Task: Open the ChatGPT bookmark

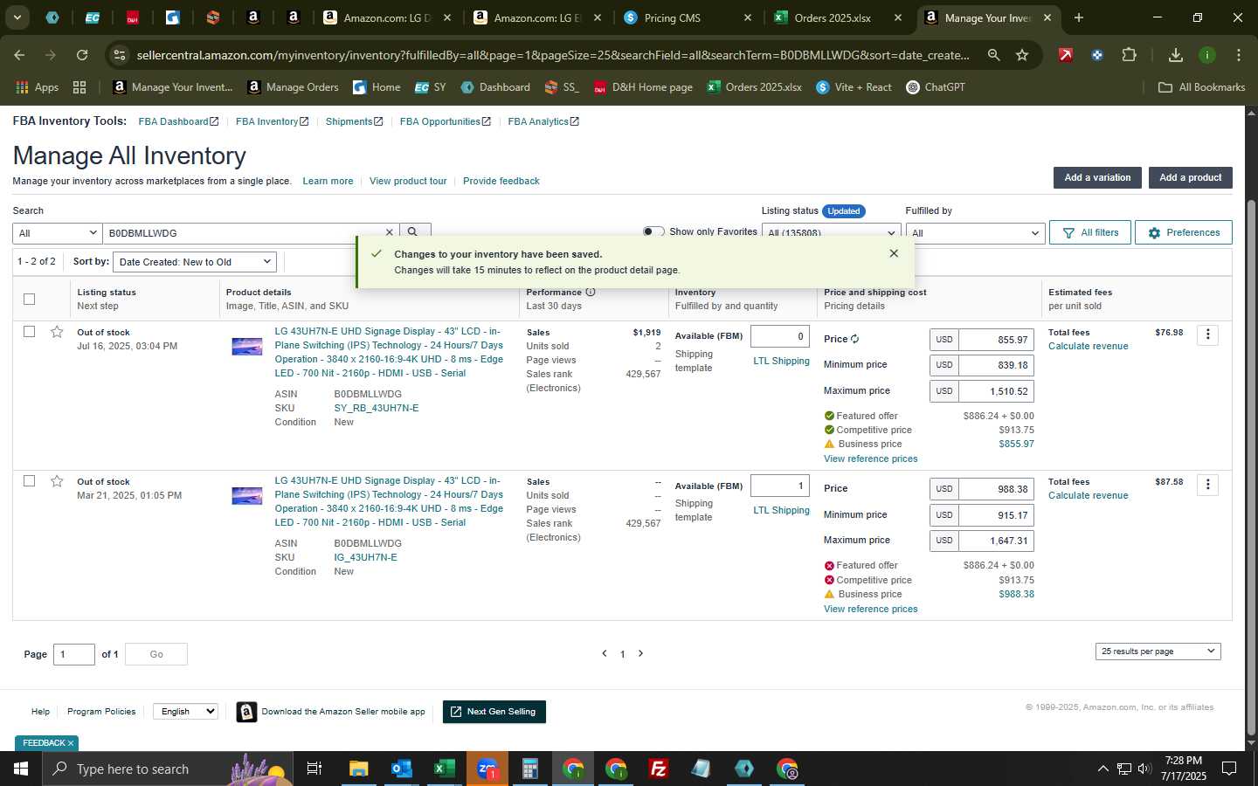Action: [935, 87]
